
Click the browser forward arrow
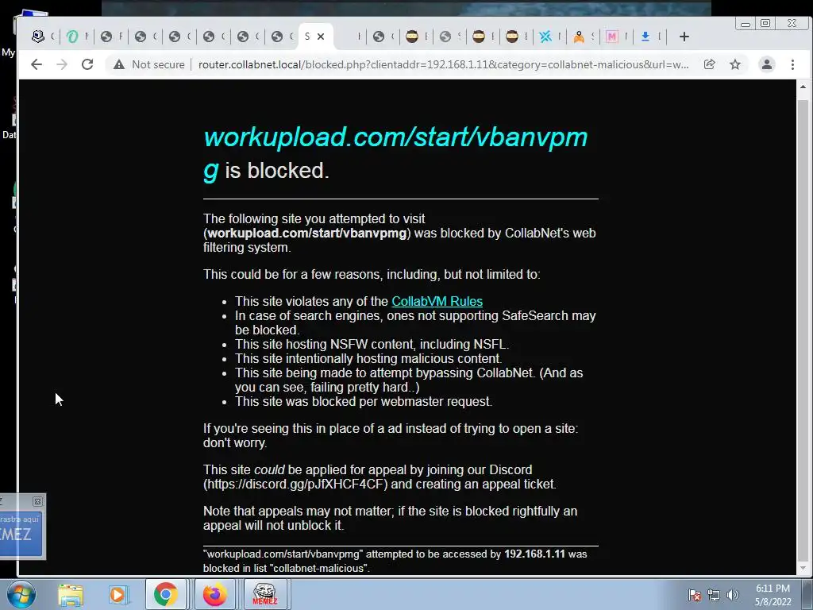(62, 64)
